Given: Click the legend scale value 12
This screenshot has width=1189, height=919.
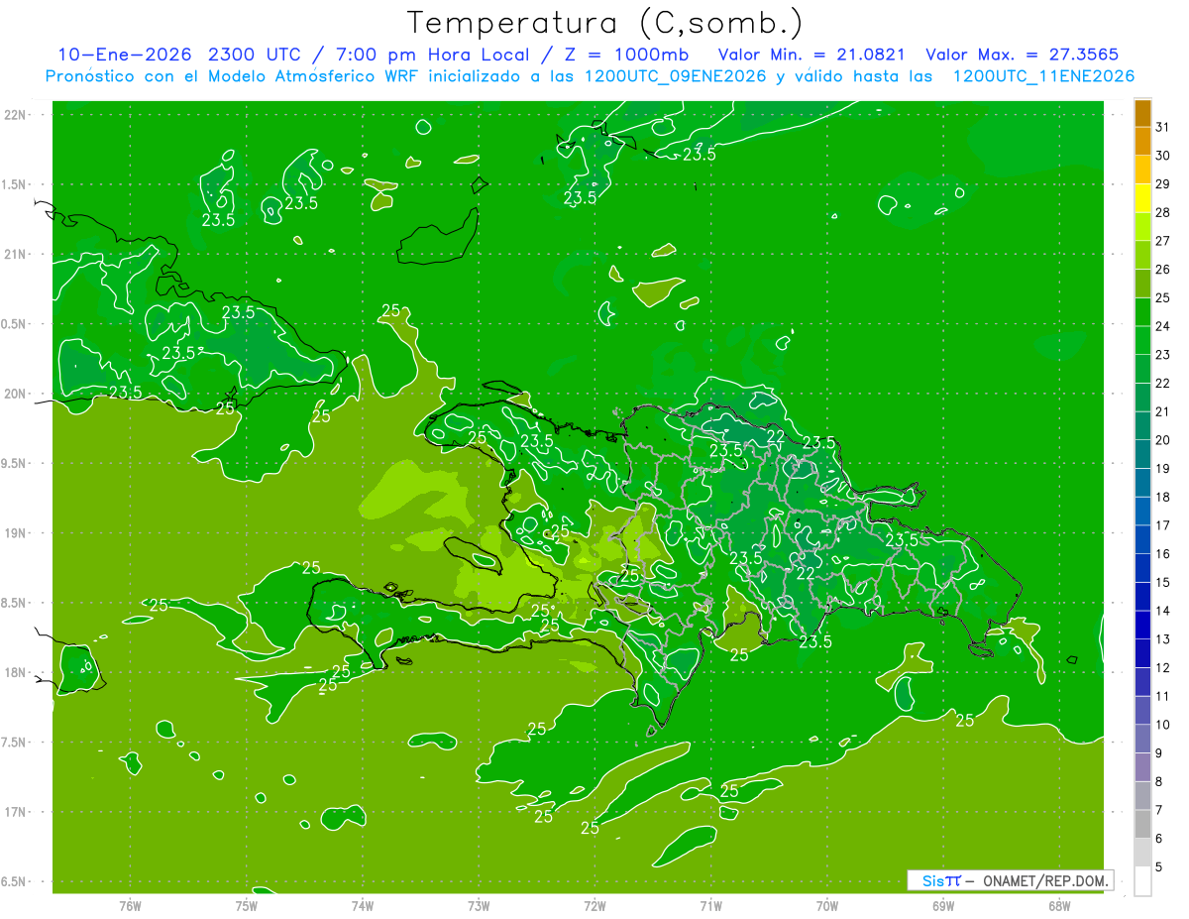Looking at the screenshot, I should 1162,667.
